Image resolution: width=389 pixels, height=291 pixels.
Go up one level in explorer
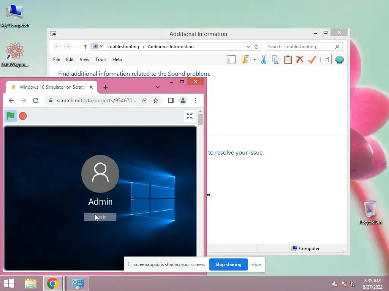[x=85, y=47]
